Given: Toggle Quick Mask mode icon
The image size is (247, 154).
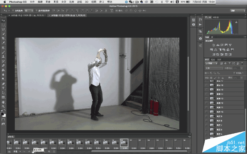Looking at the screenshot, I should [x=3, y=120].
